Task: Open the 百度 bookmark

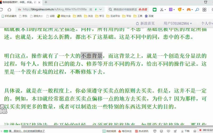Action: 149,16
